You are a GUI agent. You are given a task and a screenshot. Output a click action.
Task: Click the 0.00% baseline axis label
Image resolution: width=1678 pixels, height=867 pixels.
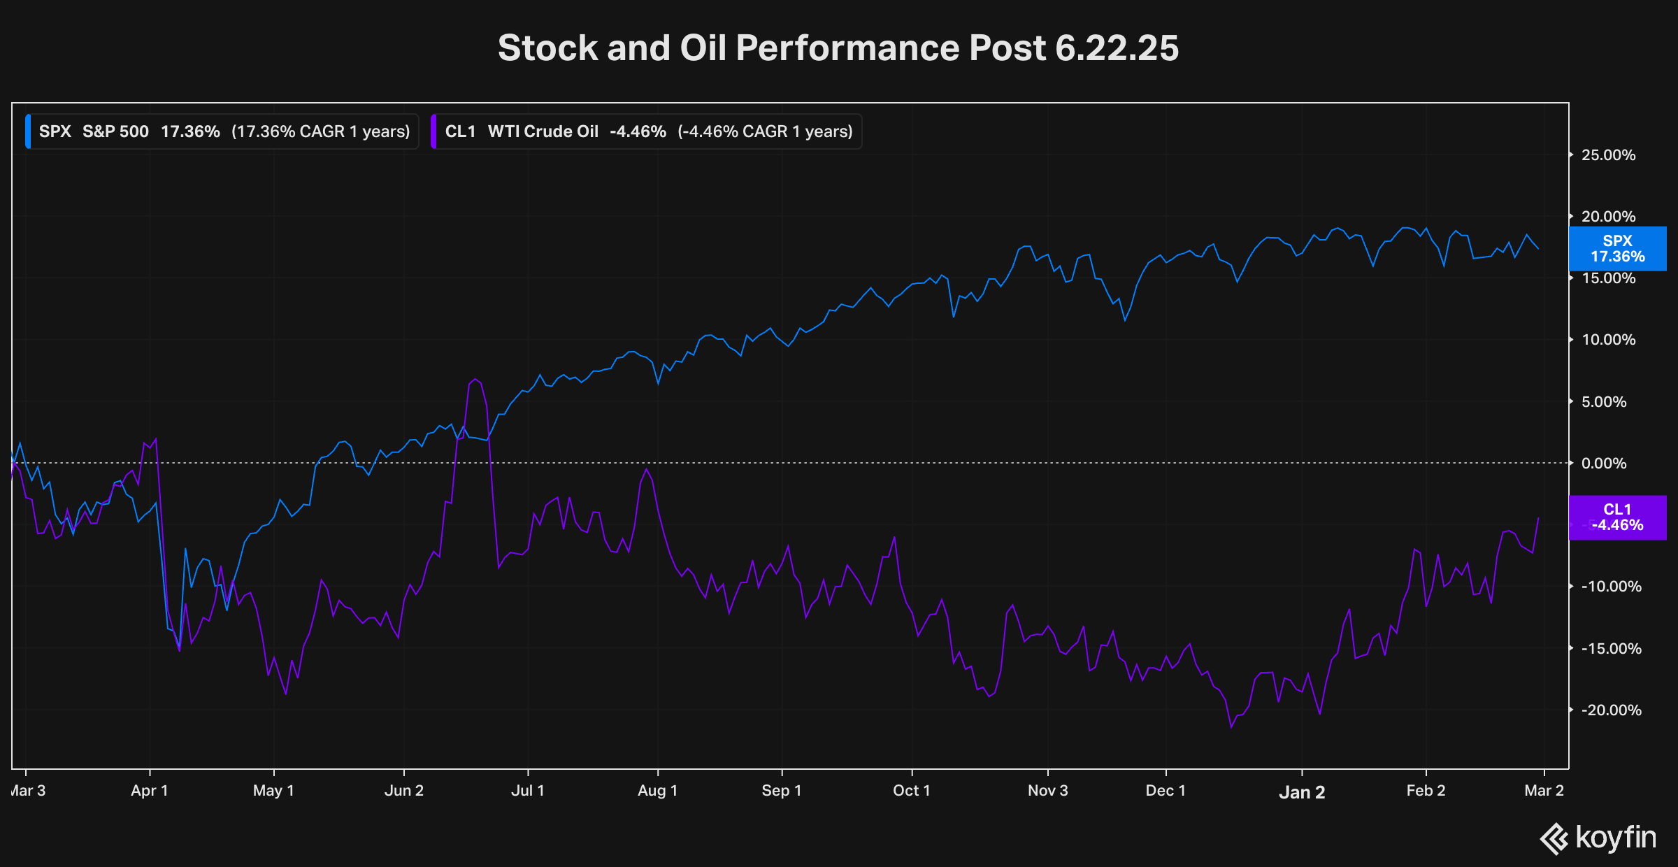pyautogui.click(x=1604, y=464)
